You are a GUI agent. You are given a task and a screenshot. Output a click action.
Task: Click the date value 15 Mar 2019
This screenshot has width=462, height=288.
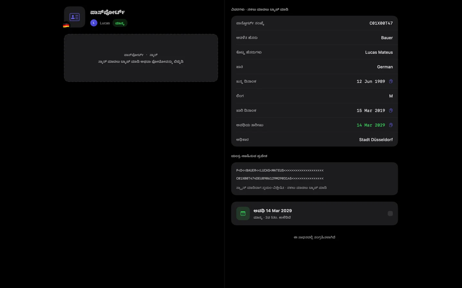click(371, 110)
